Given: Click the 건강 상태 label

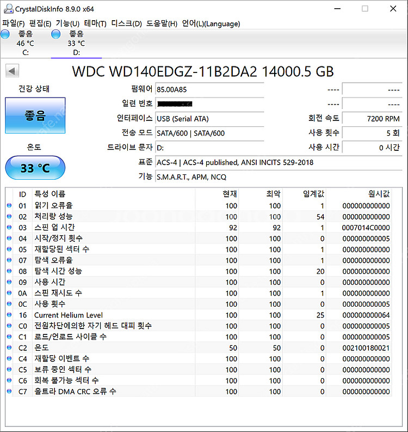Looking at the screenshot, I should 34,89.
